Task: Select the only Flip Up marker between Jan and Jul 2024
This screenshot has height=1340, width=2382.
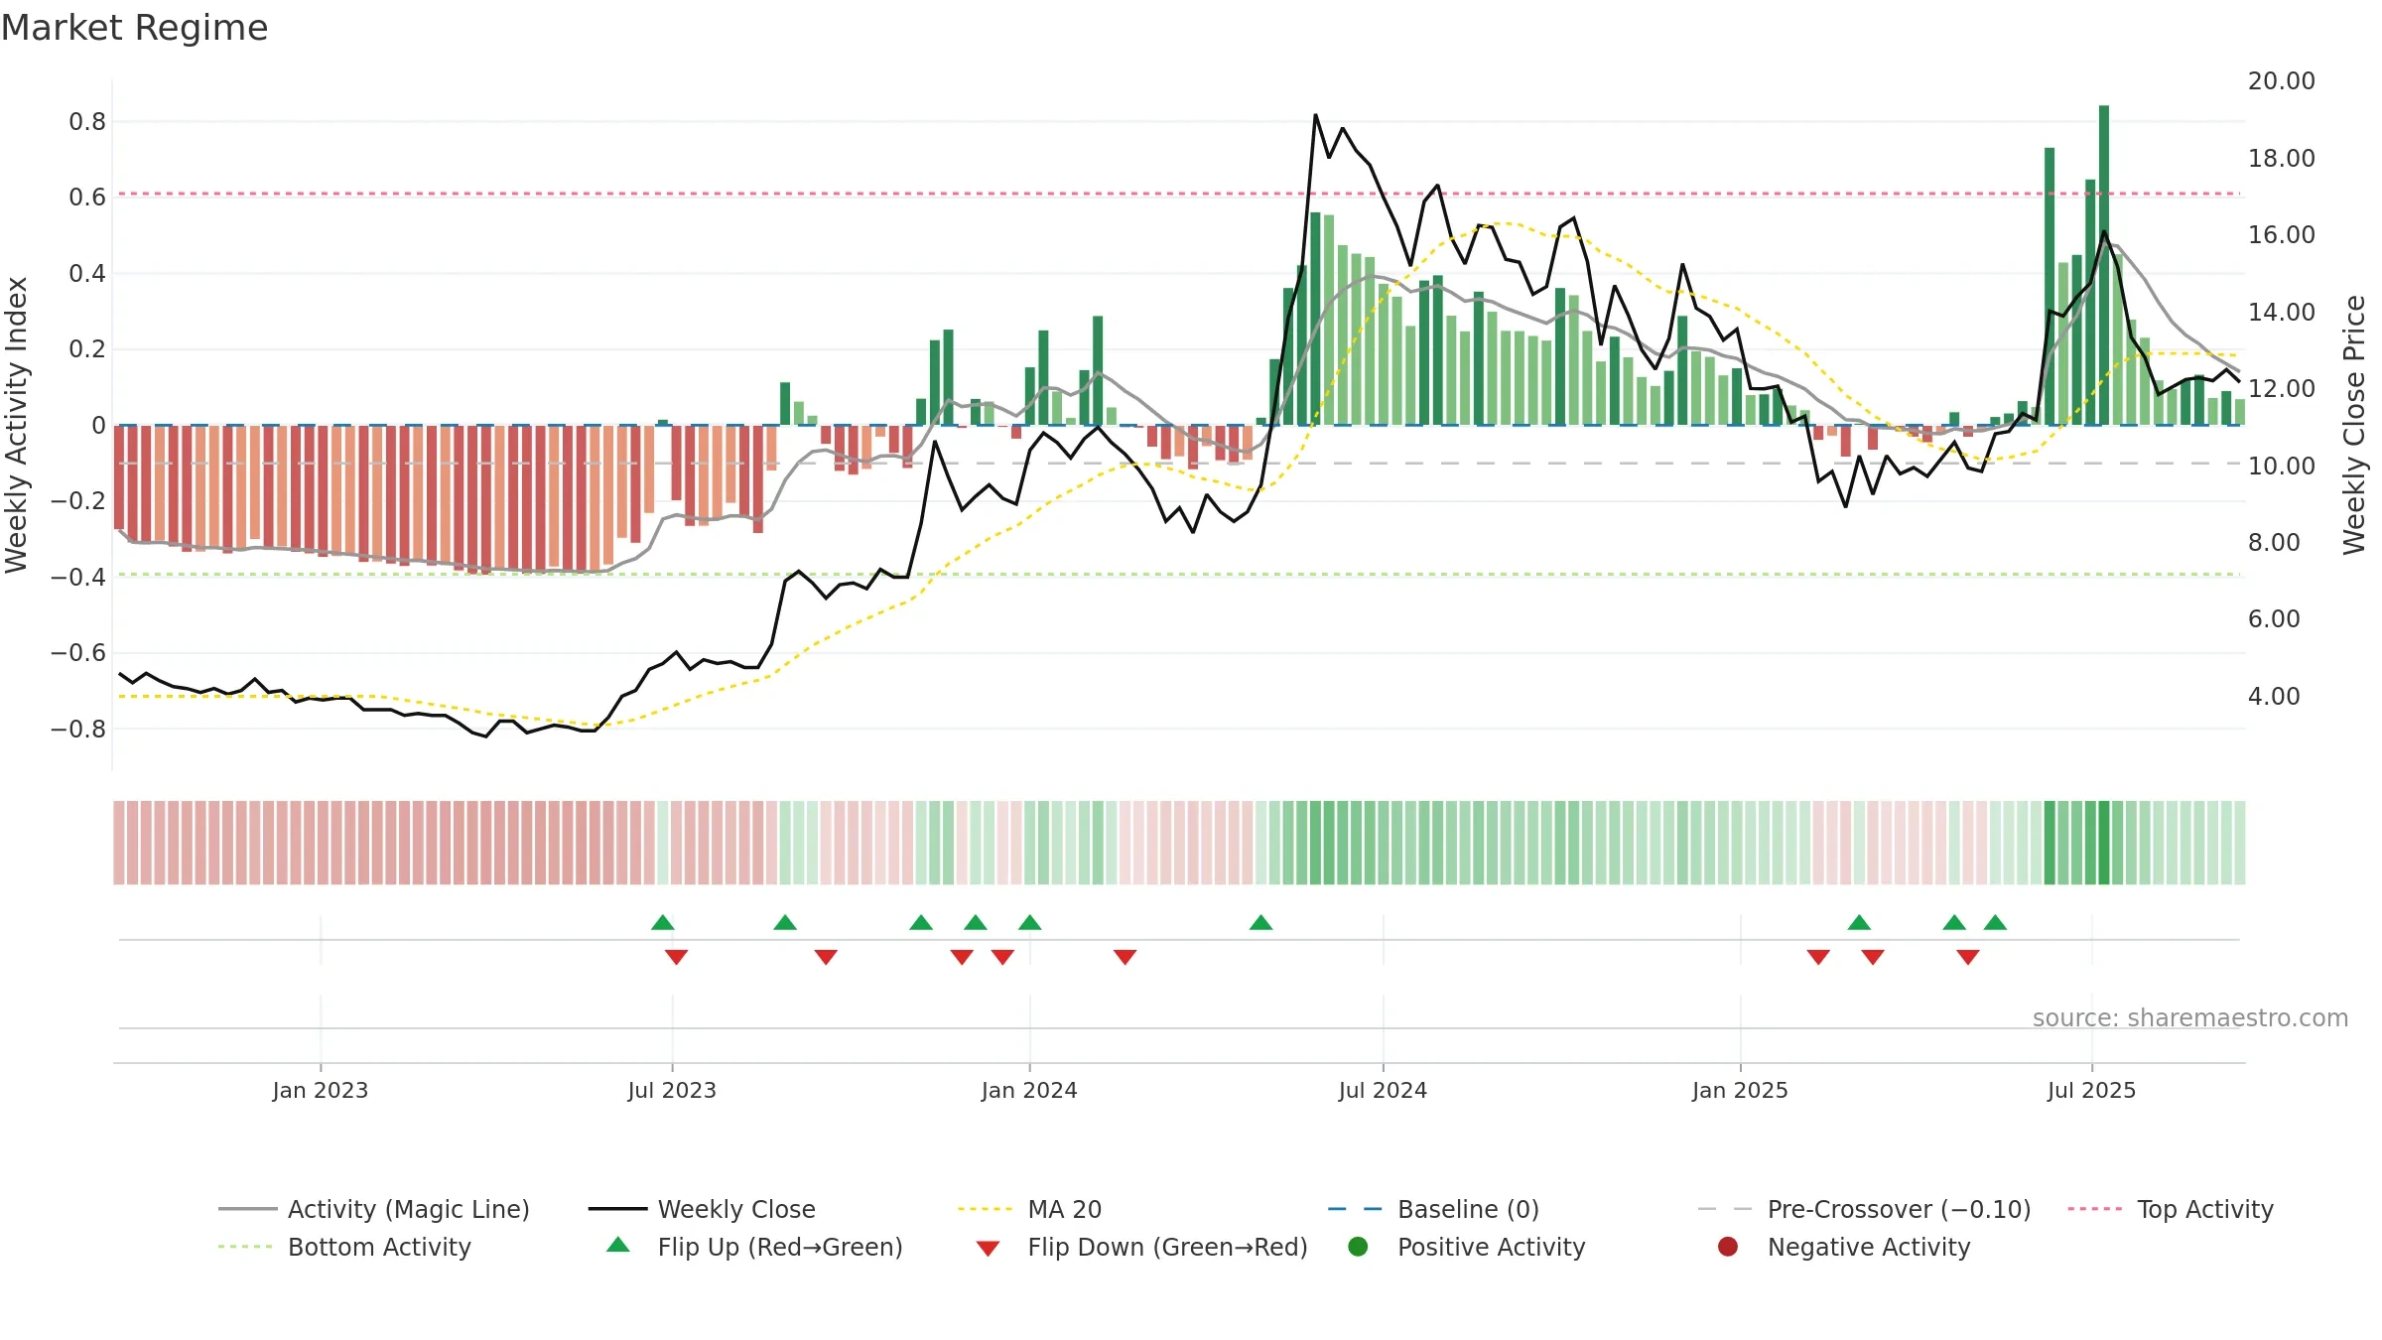Action: click(x=1260, y=922)
